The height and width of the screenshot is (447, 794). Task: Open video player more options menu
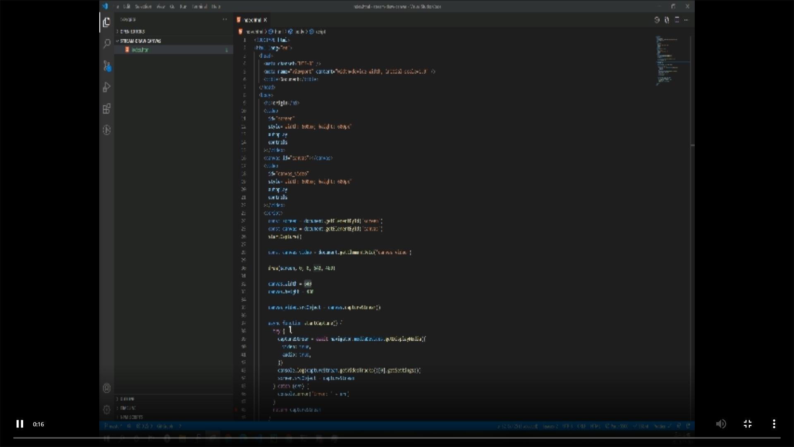click(x=774, y=424)
